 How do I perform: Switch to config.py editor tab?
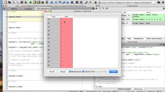pos(28,9)
